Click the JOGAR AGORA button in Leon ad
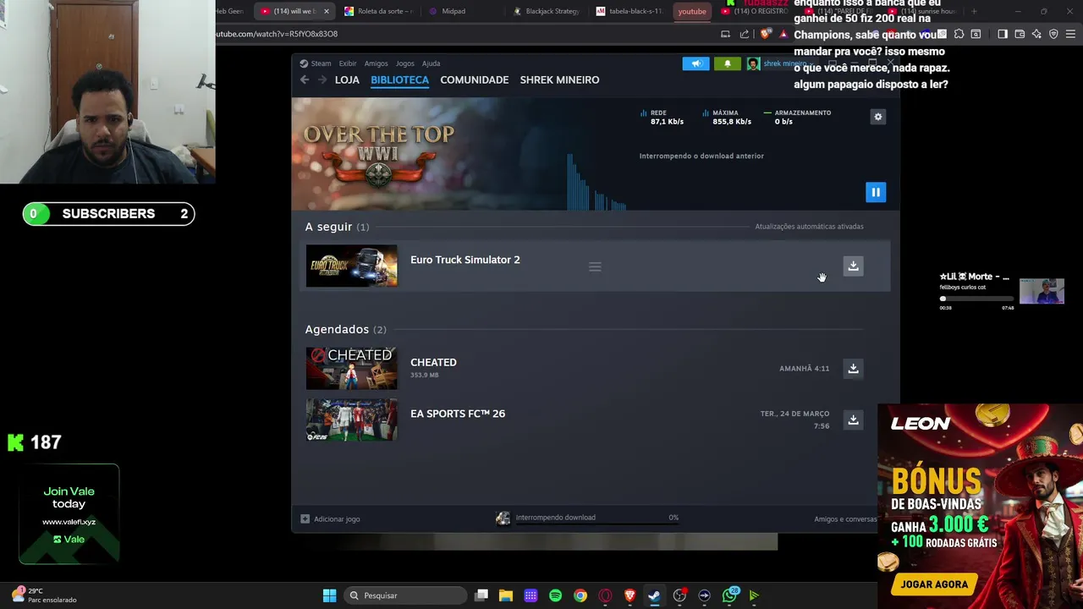This screenshot has width=1083, height=609. [x=934, y=584]
